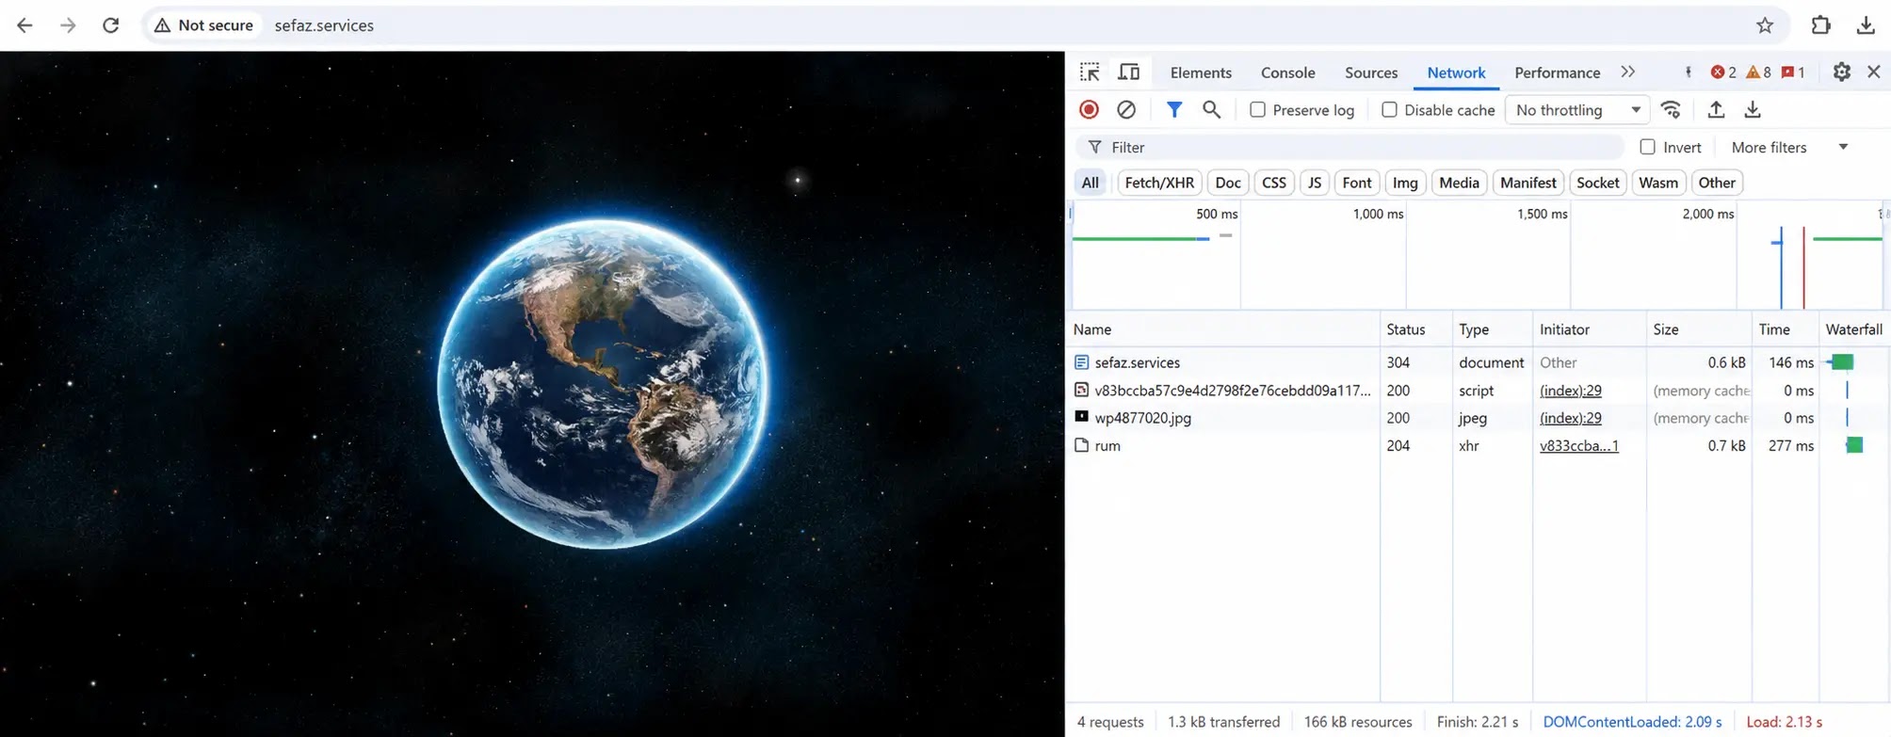The width and height of the screenshot is (1891, 737).
Task: Switch to the Elements tab
Action: 1201,72
